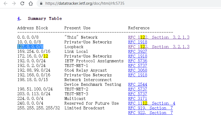Open RFC 1918 link for 10.0.0.0/8
Viewport: 221px width, 118px height.
(138, 42)
